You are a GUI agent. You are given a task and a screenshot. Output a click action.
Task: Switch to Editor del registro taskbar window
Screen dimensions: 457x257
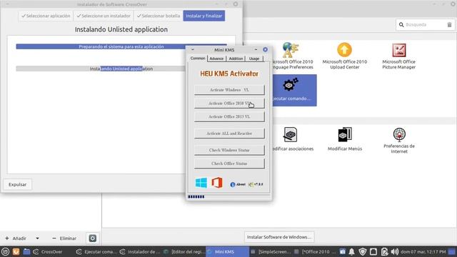pyautogui.click(x=184, y=252)
